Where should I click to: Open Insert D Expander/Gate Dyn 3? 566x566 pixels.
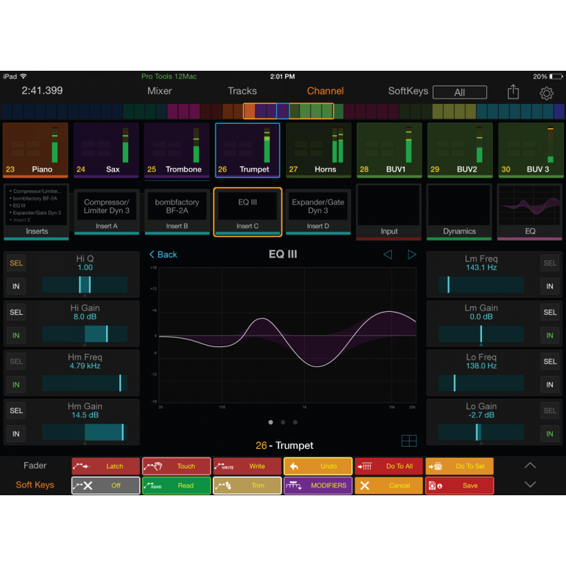click(x=318, y=212)
